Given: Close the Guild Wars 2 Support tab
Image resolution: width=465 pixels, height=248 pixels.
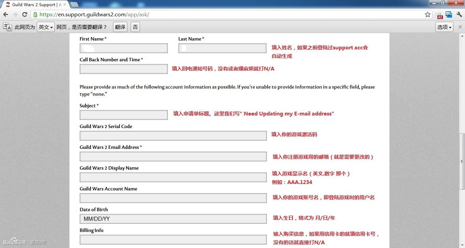Looking at the screenshot, I should click(x=65, y=4).
